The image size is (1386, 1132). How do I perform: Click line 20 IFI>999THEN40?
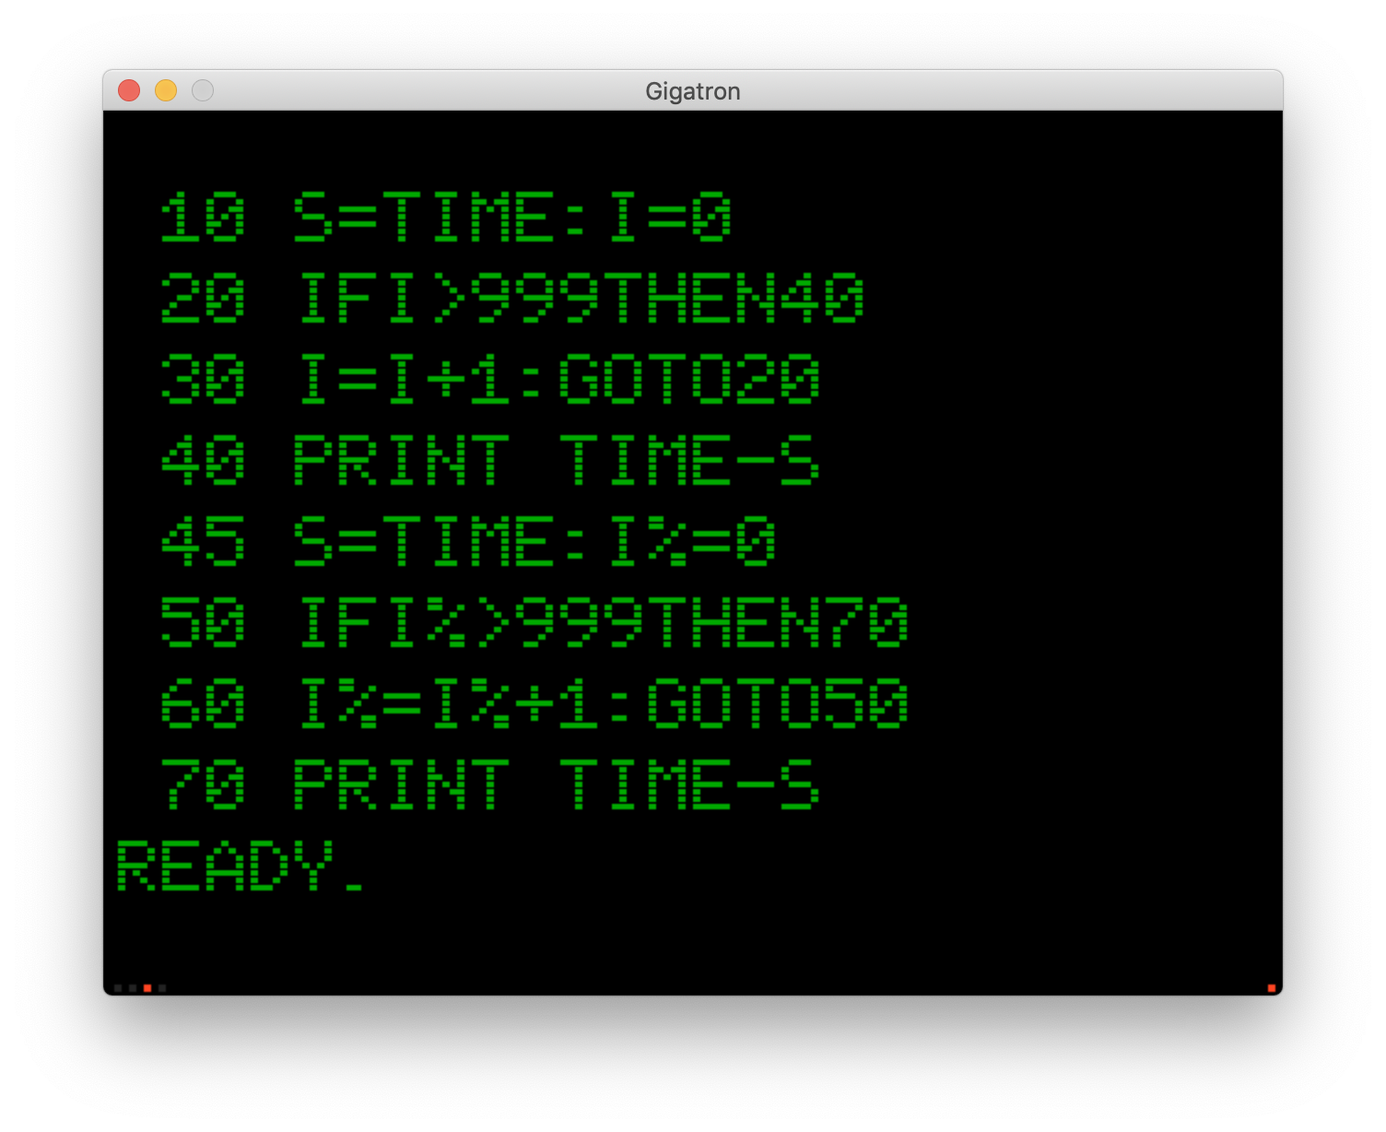512,299
